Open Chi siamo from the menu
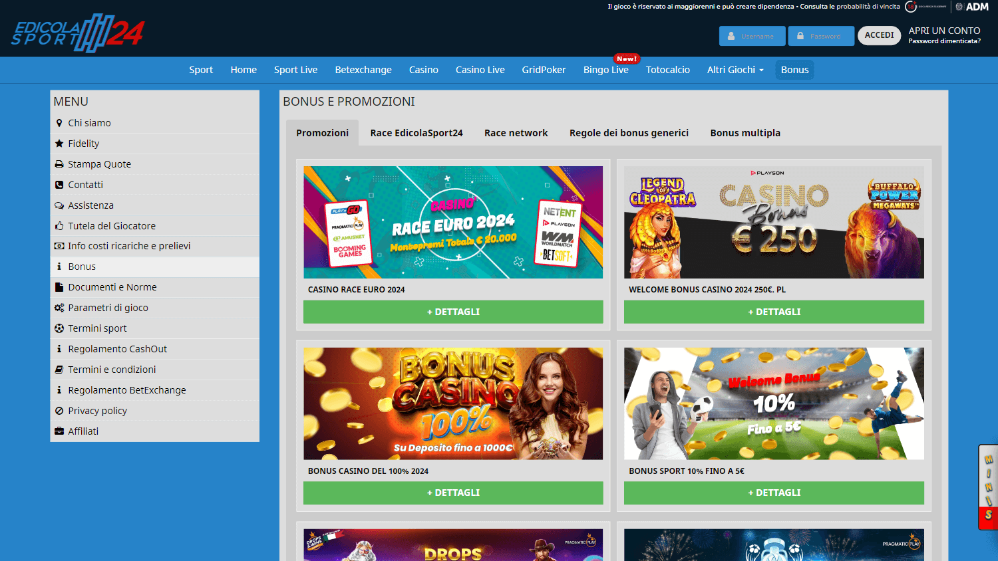 click(x=154, y=123)
